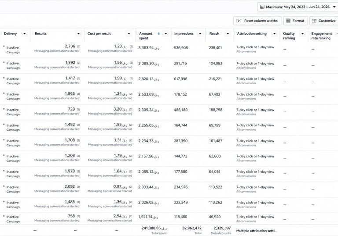The height and width of the screenshot is (236, 338).
Task: Click footnote [2] icon next to cost 3.20
Action: coord(131,109)
